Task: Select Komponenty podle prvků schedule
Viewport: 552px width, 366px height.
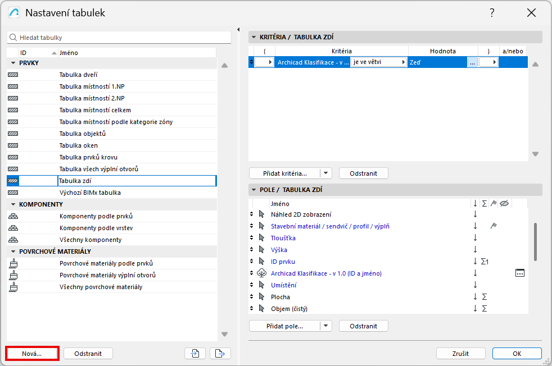Action: coord(96,216)
